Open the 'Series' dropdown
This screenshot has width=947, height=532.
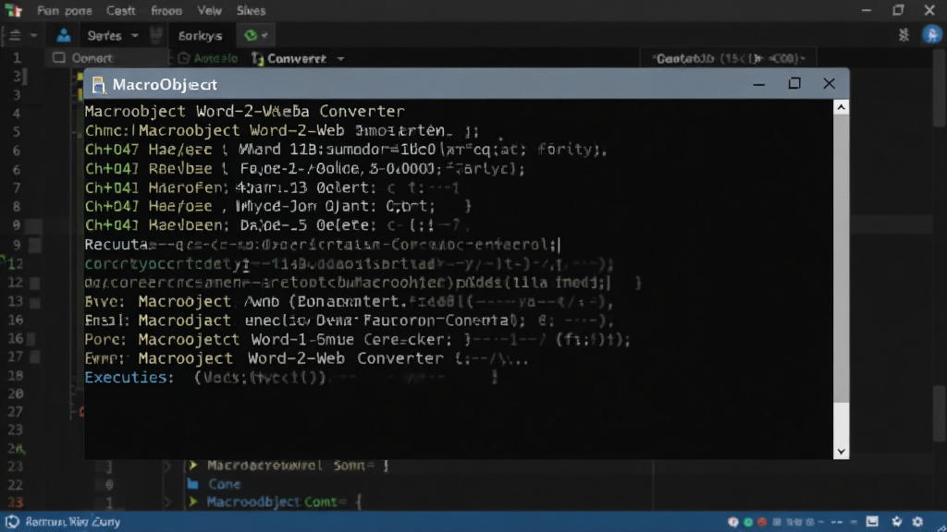coord(112,36)
